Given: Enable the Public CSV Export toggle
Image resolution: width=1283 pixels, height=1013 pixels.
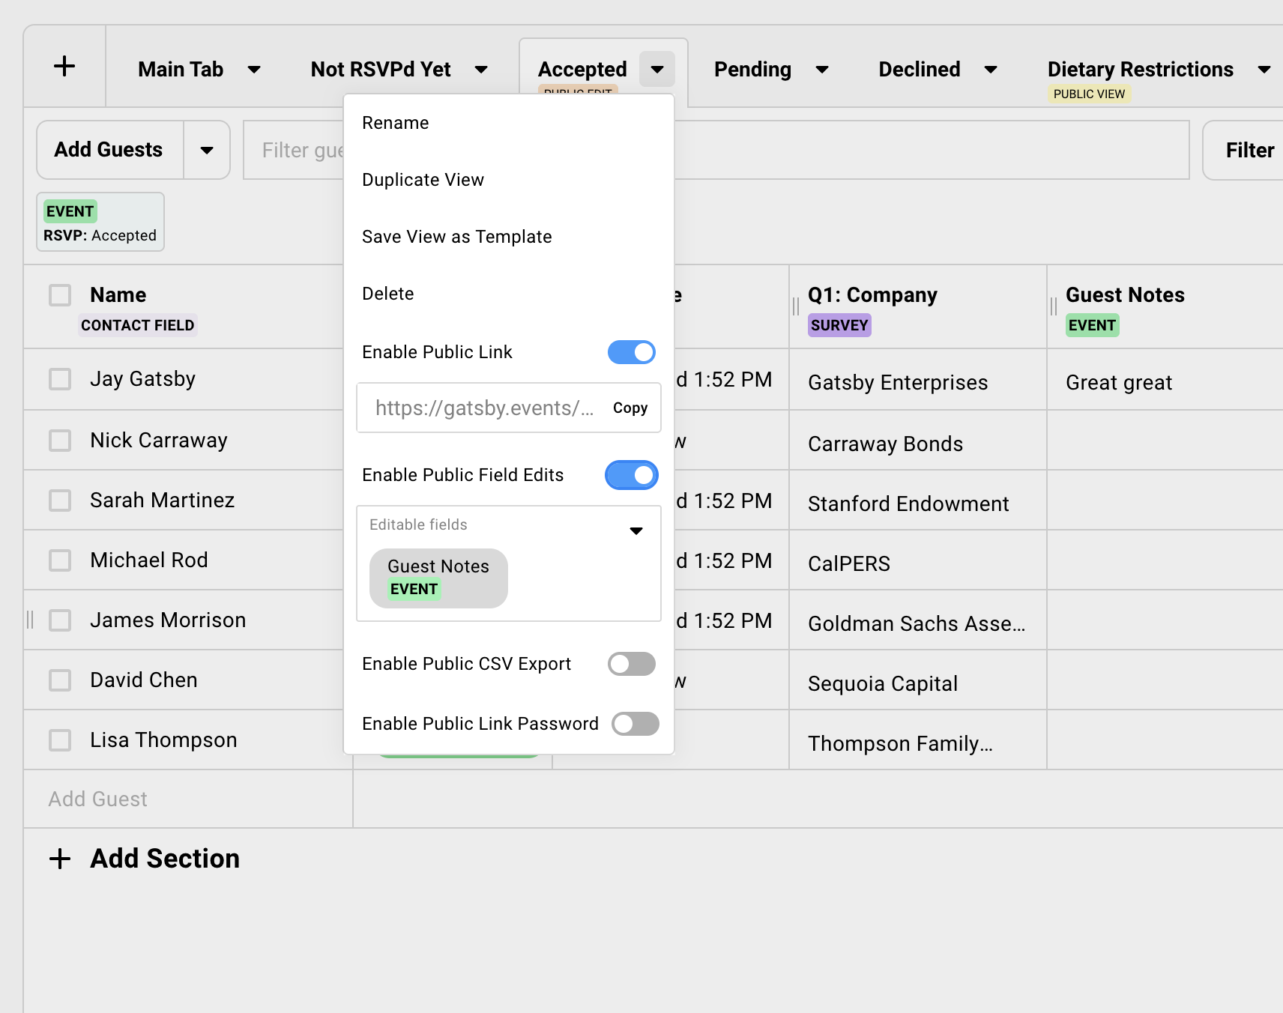Looking at the screenshot, I should [631, 664].
